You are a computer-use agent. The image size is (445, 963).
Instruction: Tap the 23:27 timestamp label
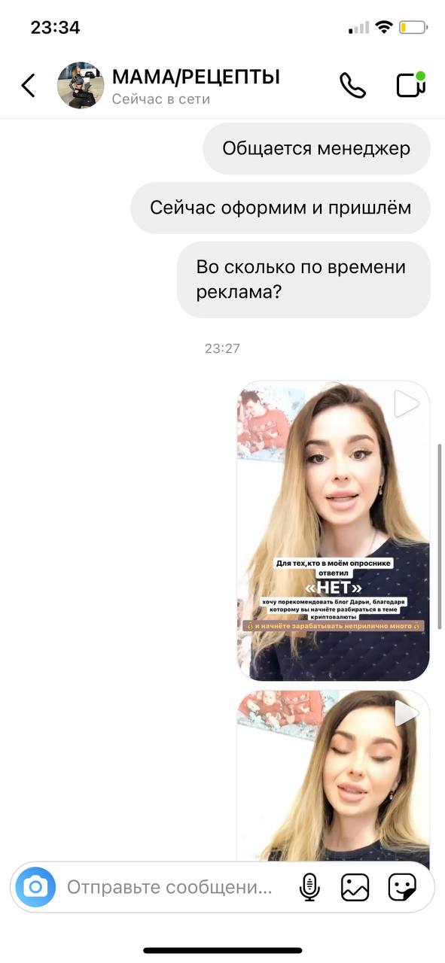222,348
